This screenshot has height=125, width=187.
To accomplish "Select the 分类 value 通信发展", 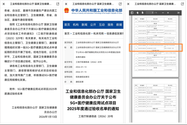I will 79,82.
